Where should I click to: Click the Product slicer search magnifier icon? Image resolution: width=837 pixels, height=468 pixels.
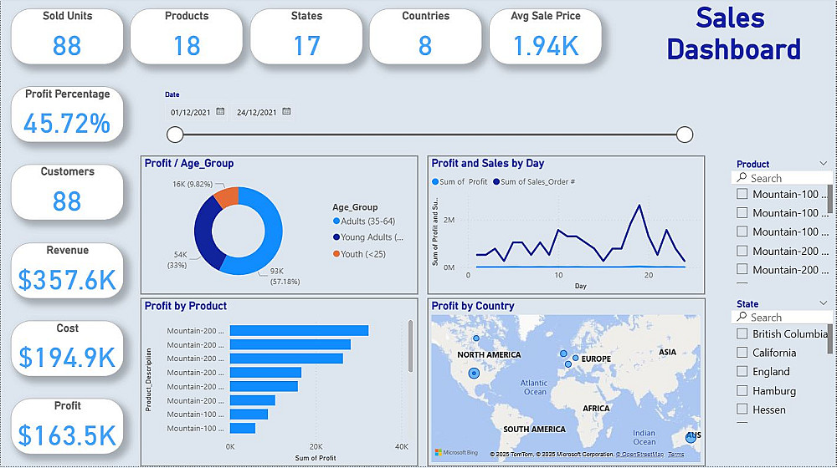pyautogui.click(x=742, y=177)
